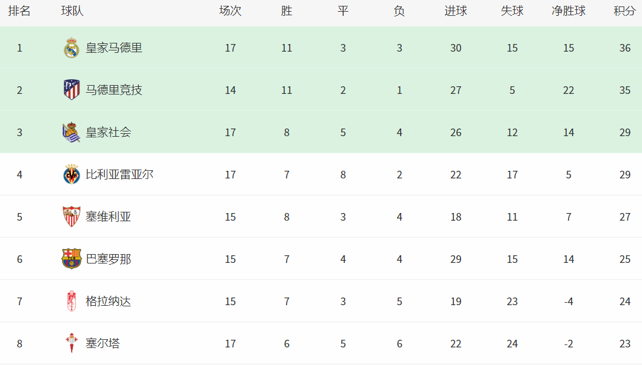Image resolution: width=642 pixels, height=365 pixels.
Task: Click the Real Madrid club crest
Action: coord(72,48)
